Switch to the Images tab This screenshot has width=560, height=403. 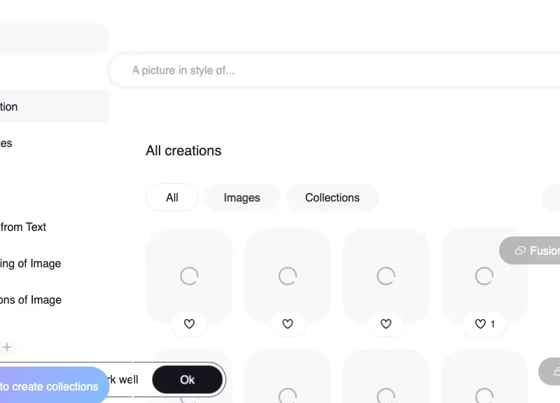tap(241, 197)
